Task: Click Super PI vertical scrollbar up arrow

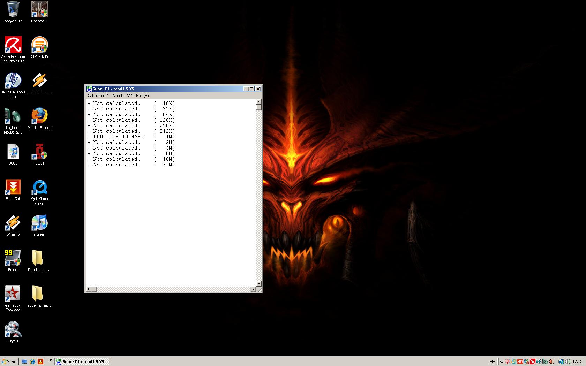Action: coord(258,102)
